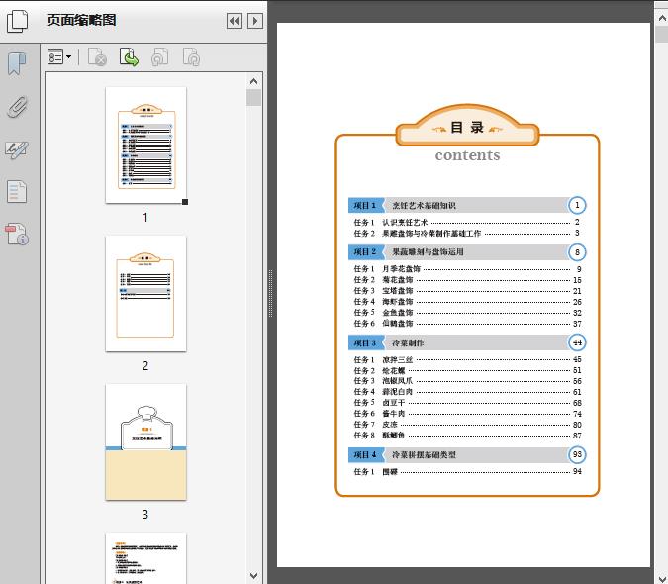Open the Bookmarks panel icon

tap(17, 63)
